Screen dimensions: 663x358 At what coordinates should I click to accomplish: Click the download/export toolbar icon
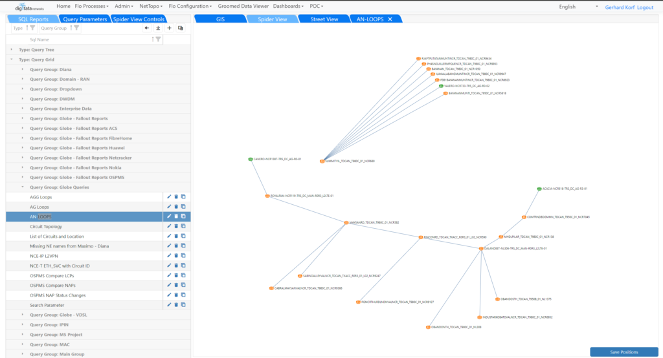pos(158,28)
